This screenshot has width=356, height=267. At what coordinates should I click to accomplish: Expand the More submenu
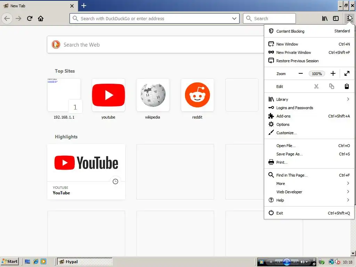pyautogui.click(x=309, y=184)
